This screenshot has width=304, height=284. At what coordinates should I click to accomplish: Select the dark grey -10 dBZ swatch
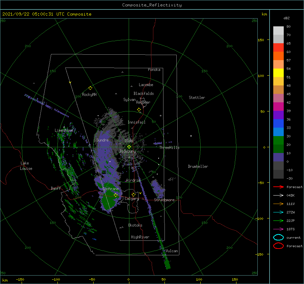(x=278, y=174)
